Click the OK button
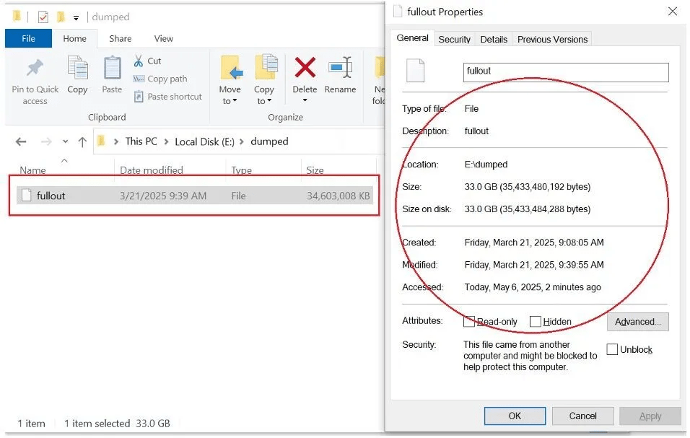 tap(515, 416)
